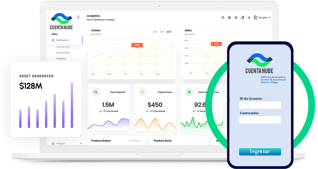Click the ASSET GENERATED heading
Screen dimensions: 318x169
pos(36,76)
